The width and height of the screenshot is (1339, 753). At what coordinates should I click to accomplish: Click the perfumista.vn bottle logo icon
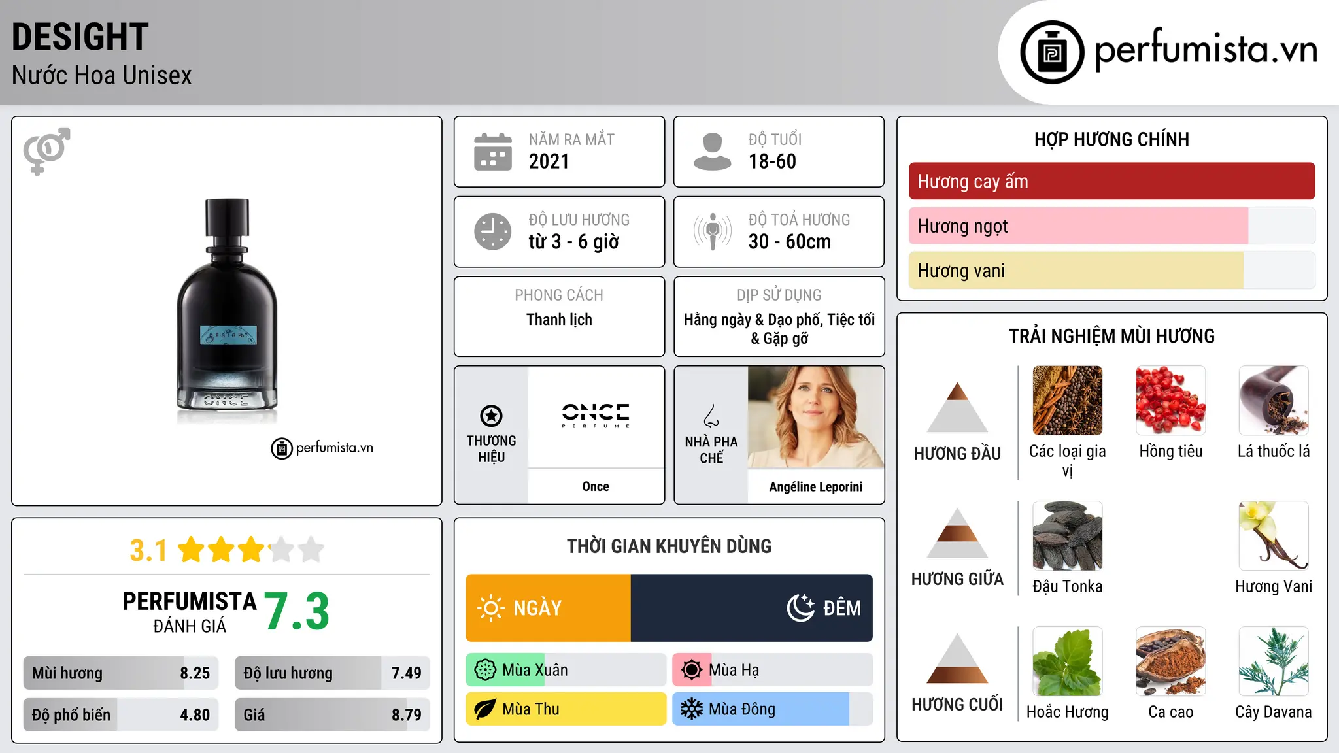coord(1052,52)
